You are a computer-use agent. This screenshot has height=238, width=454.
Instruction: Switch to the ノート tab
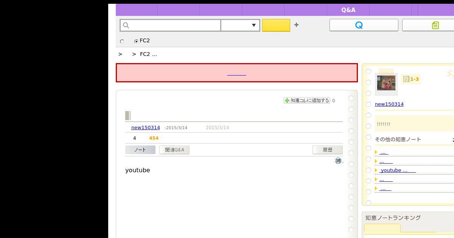[140, 150]
